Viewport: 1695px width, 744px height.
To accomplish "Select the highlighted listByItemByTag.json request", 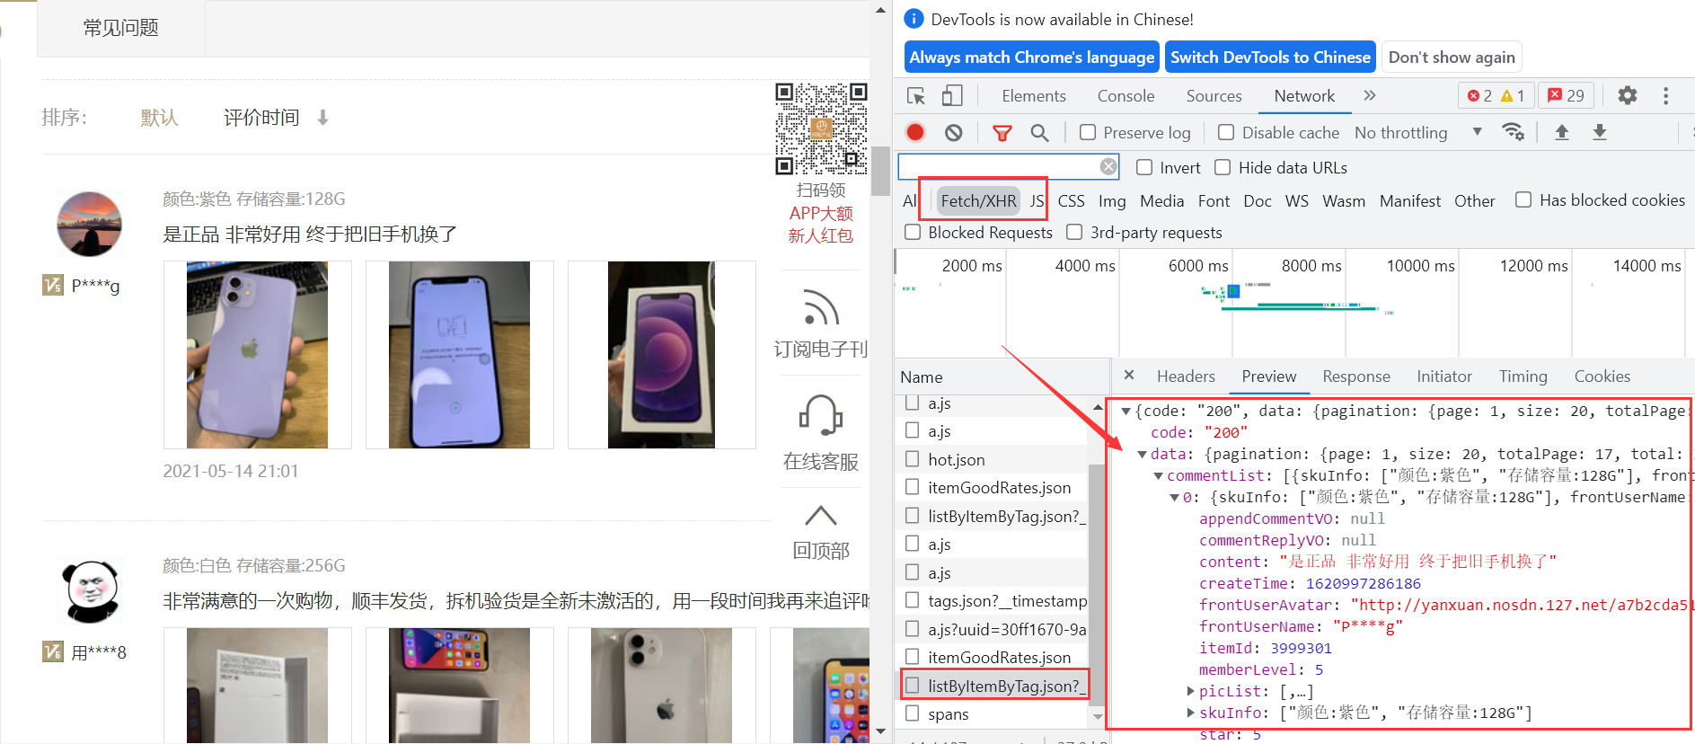I will (x=994, y=686).
